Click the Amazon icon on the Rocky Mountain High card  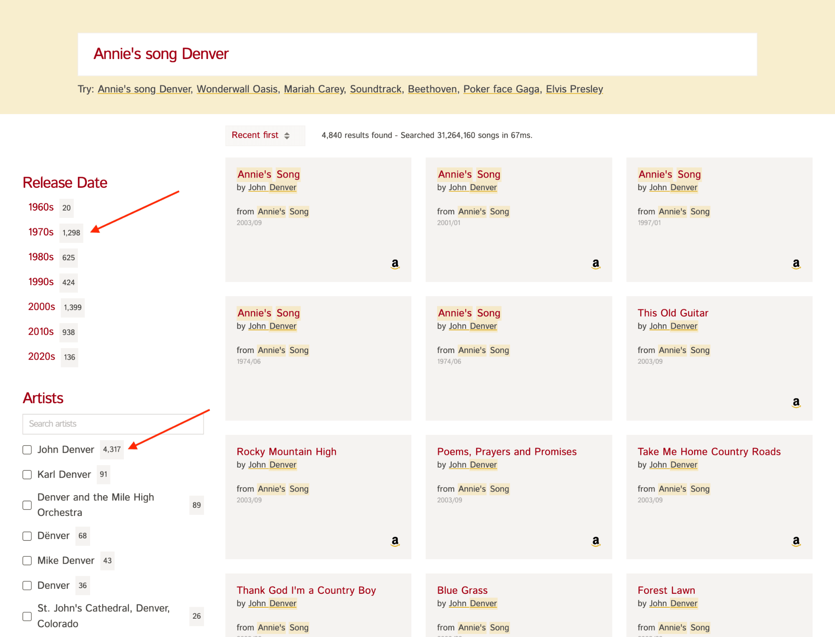(x=394, y=541)
